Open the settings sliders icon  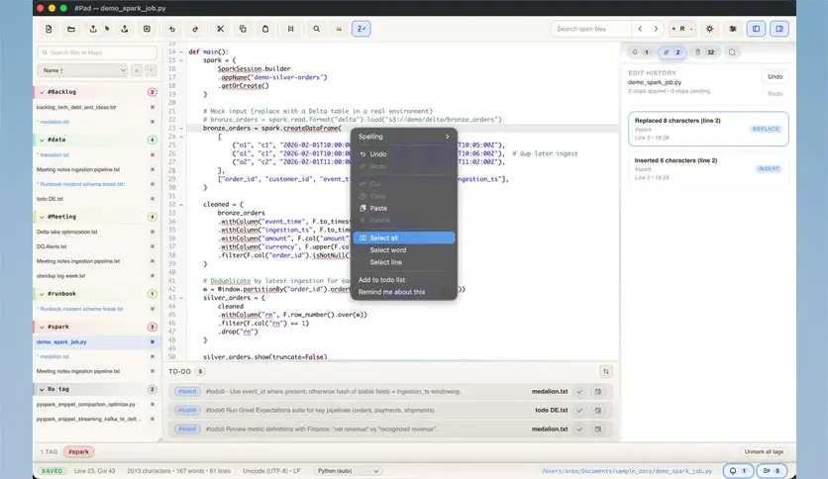tap(733, 29)
